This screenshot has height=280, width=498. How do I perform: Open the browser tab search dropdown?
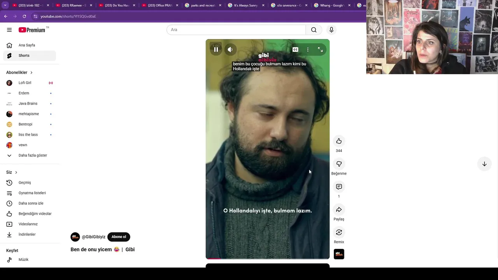tap(5, 5)
